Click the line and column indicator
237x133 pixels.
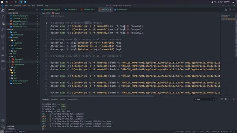[x=183, y=132]
